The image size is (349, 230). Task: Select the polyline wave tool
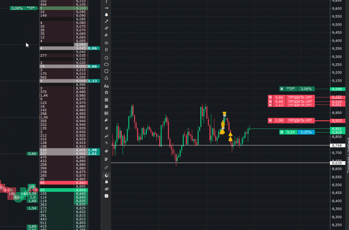coord(106,136)
